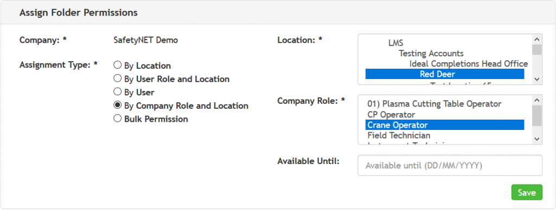
Task: Select LMS in the Location list
Action: (396, 43)
